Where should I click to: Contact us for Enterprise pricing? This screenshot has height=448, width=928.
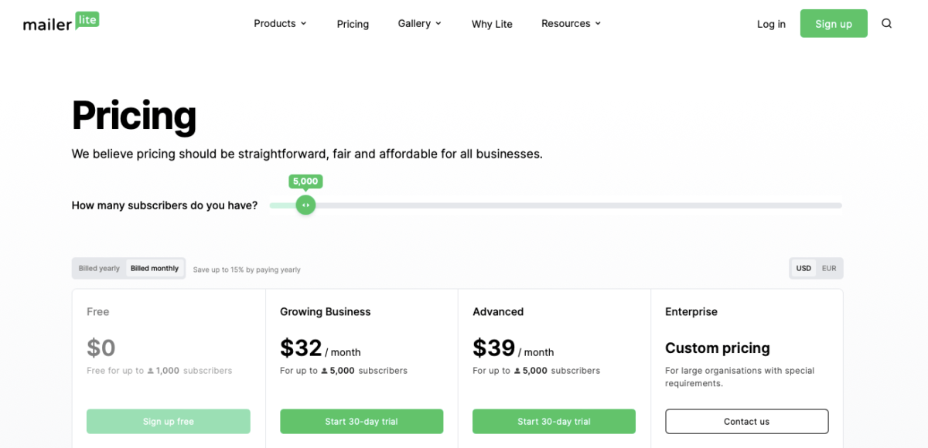[746, 421]
